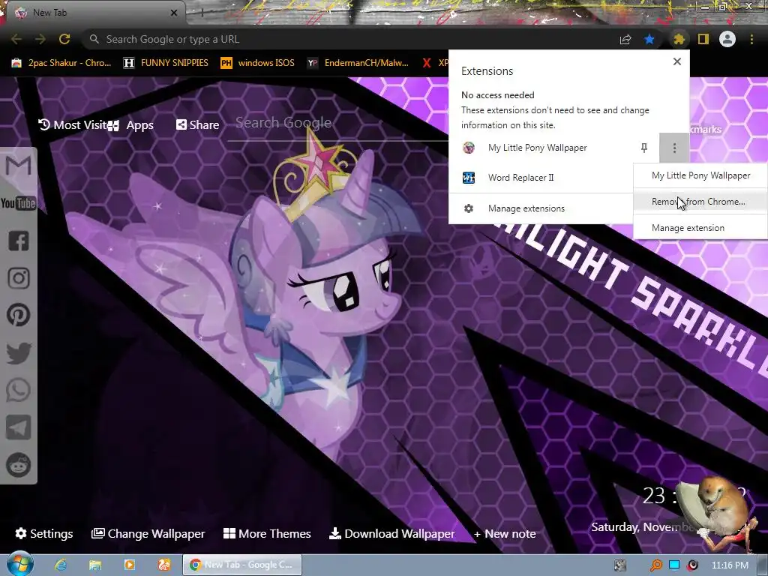The image size is (768, 576).
Task: Select My Little Pony Wallpaper context menu item
Action: tap(701, 175)
